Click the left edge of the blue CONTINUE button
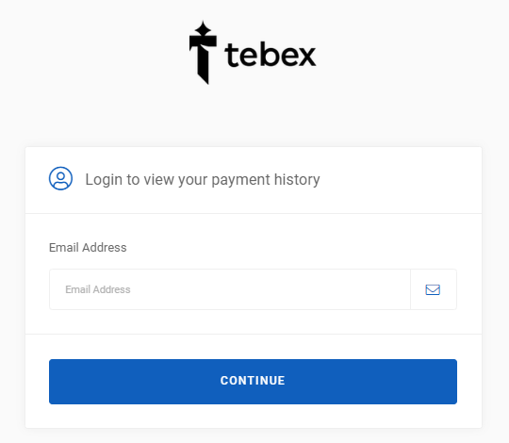This screenshot has width=509, height=443. point(56,382)
